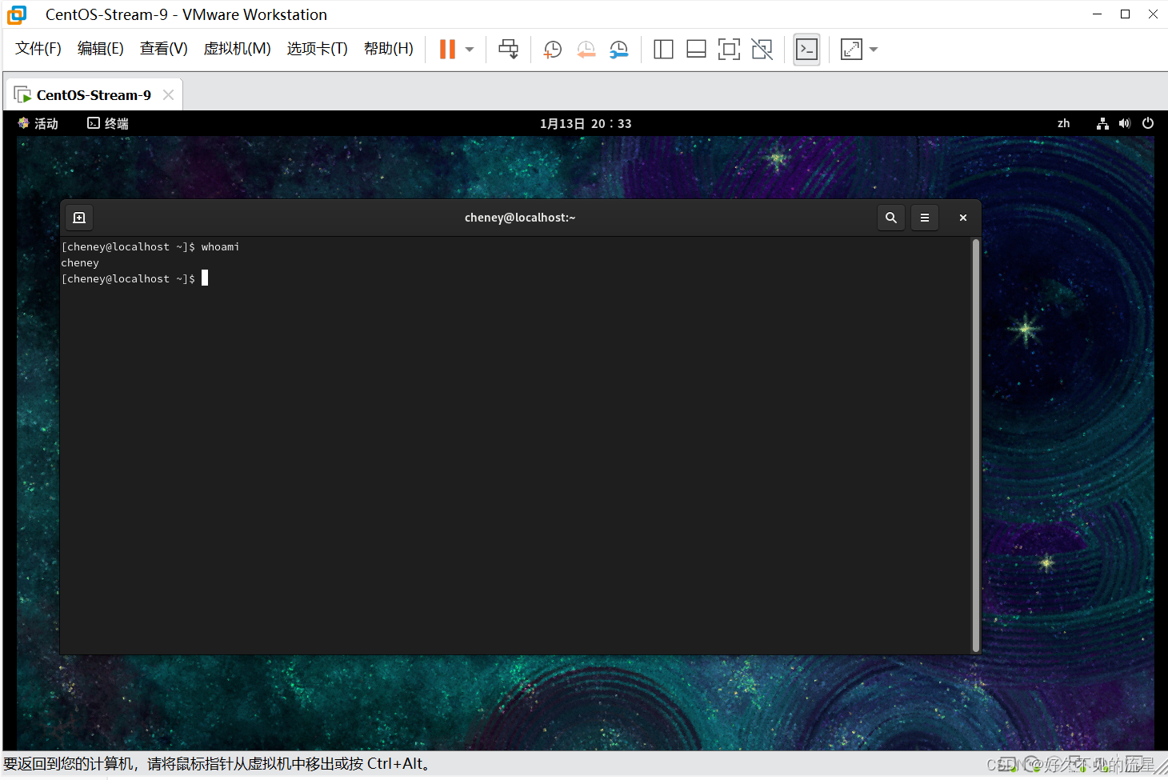The height and width of the screenshot is (780, 1168).
Task: Open the 选项卡(T) menu
Action: (318, 49)
